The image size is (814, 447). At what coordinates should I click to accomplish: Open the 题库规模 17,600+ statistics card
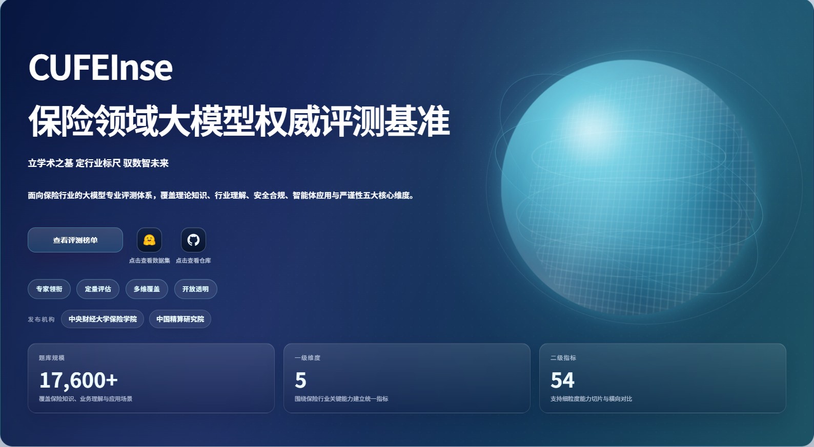tap(151, 378)
